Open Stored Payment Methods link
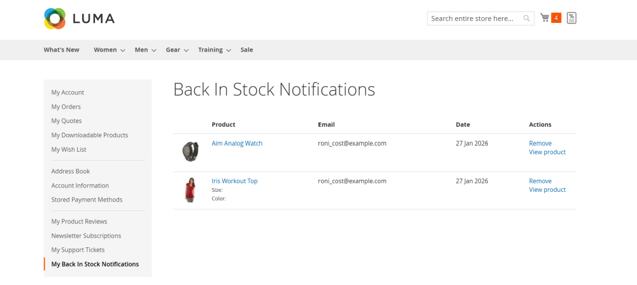 (x=87, y=200)
